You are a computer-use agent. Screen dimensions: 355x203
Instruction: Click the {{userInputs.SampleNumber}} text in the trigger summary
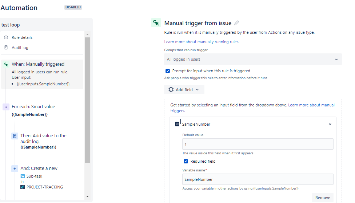[43, 84]
